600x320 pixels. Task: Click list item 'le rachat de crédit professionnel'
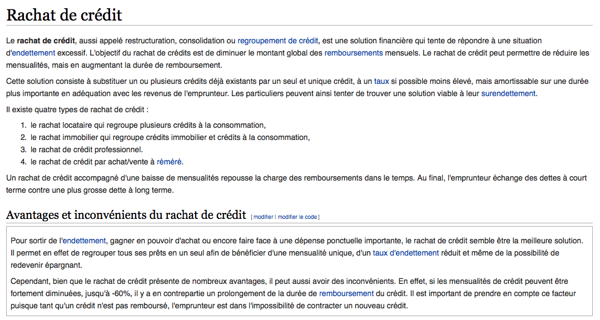click(x=87, y=149)
